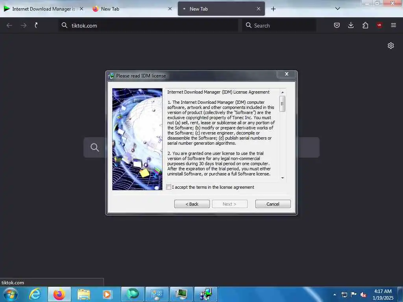
Task: Open the Pocket save icon
Action: 337,25
